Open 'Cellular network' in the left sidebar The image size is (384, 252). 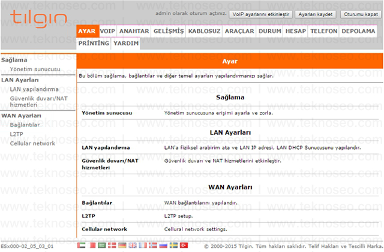(32, 144)
